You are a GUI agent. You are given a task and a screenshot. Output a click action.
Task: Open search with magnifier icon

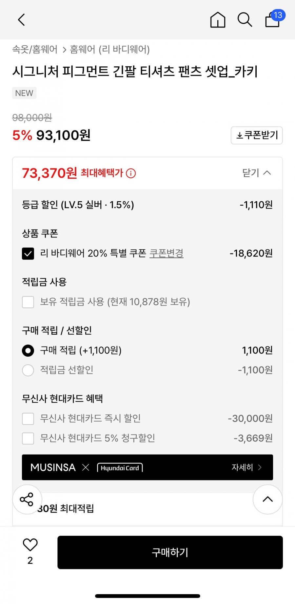click(245, 20)
